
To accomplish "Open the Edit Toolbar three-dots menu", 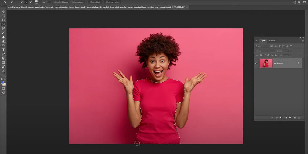I will click(x=3, y=75).
